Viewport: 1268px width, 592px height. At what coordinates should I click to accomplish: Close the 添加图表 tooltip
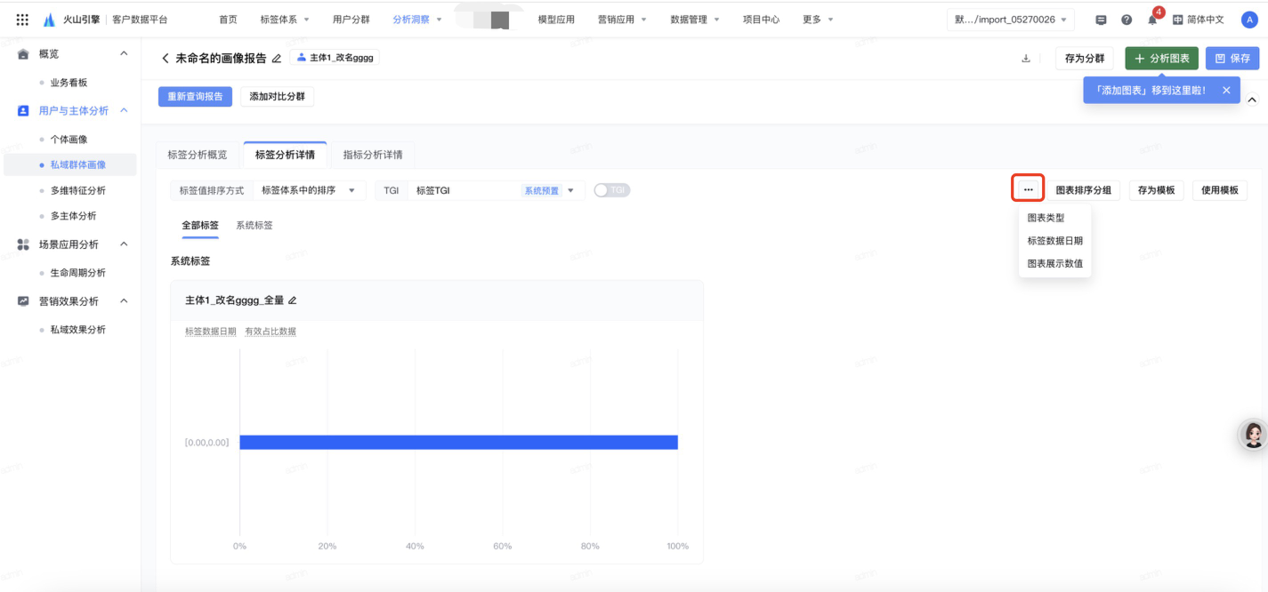click(x=1226, y=90)
